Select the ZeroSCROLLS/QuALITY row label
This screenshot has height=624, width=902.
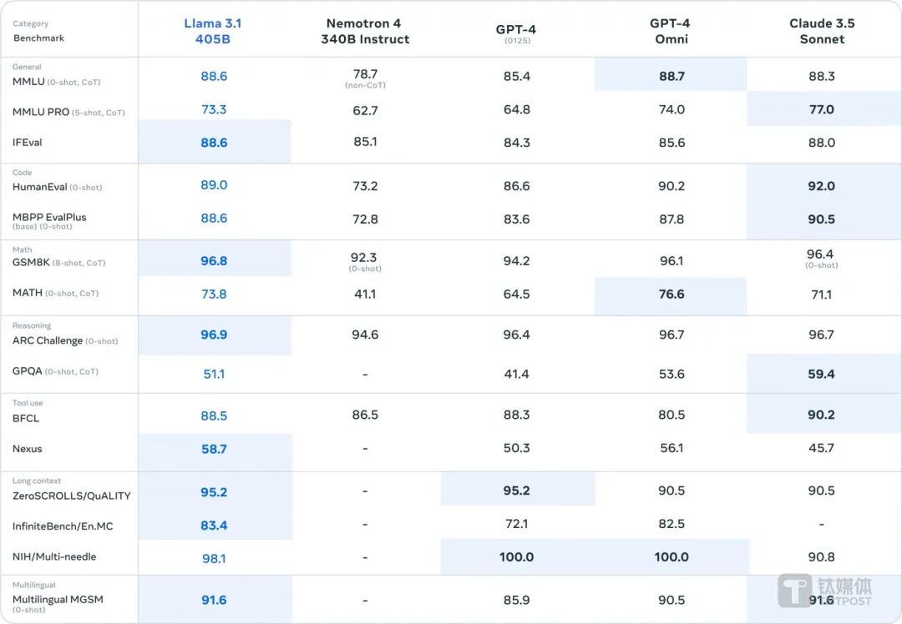72,496
